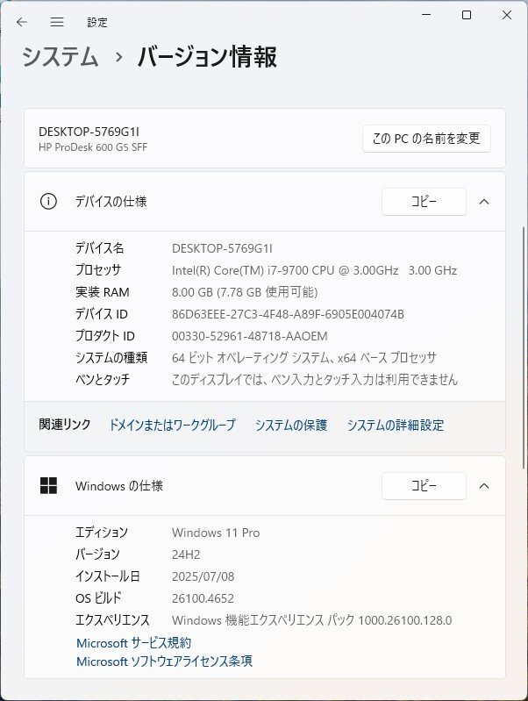
Task: Open Microsoft ソフトウェアライセンス条項 link
Action: (164, 662)
